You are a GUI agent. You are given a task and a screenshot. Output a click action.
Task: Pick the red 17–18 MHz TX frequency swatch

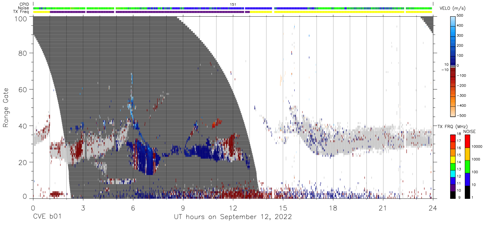point(452,138)
